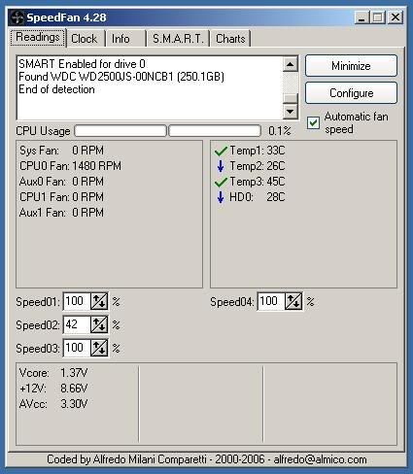Click the 'End of detection' log line
Screen dimensions: 413x474
pos(56,89)
